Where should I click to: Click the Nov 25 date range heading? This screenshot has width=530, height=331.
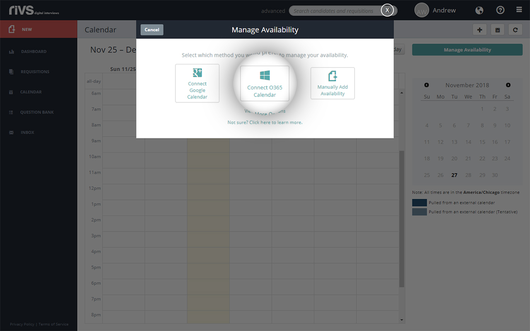point(113,50)
